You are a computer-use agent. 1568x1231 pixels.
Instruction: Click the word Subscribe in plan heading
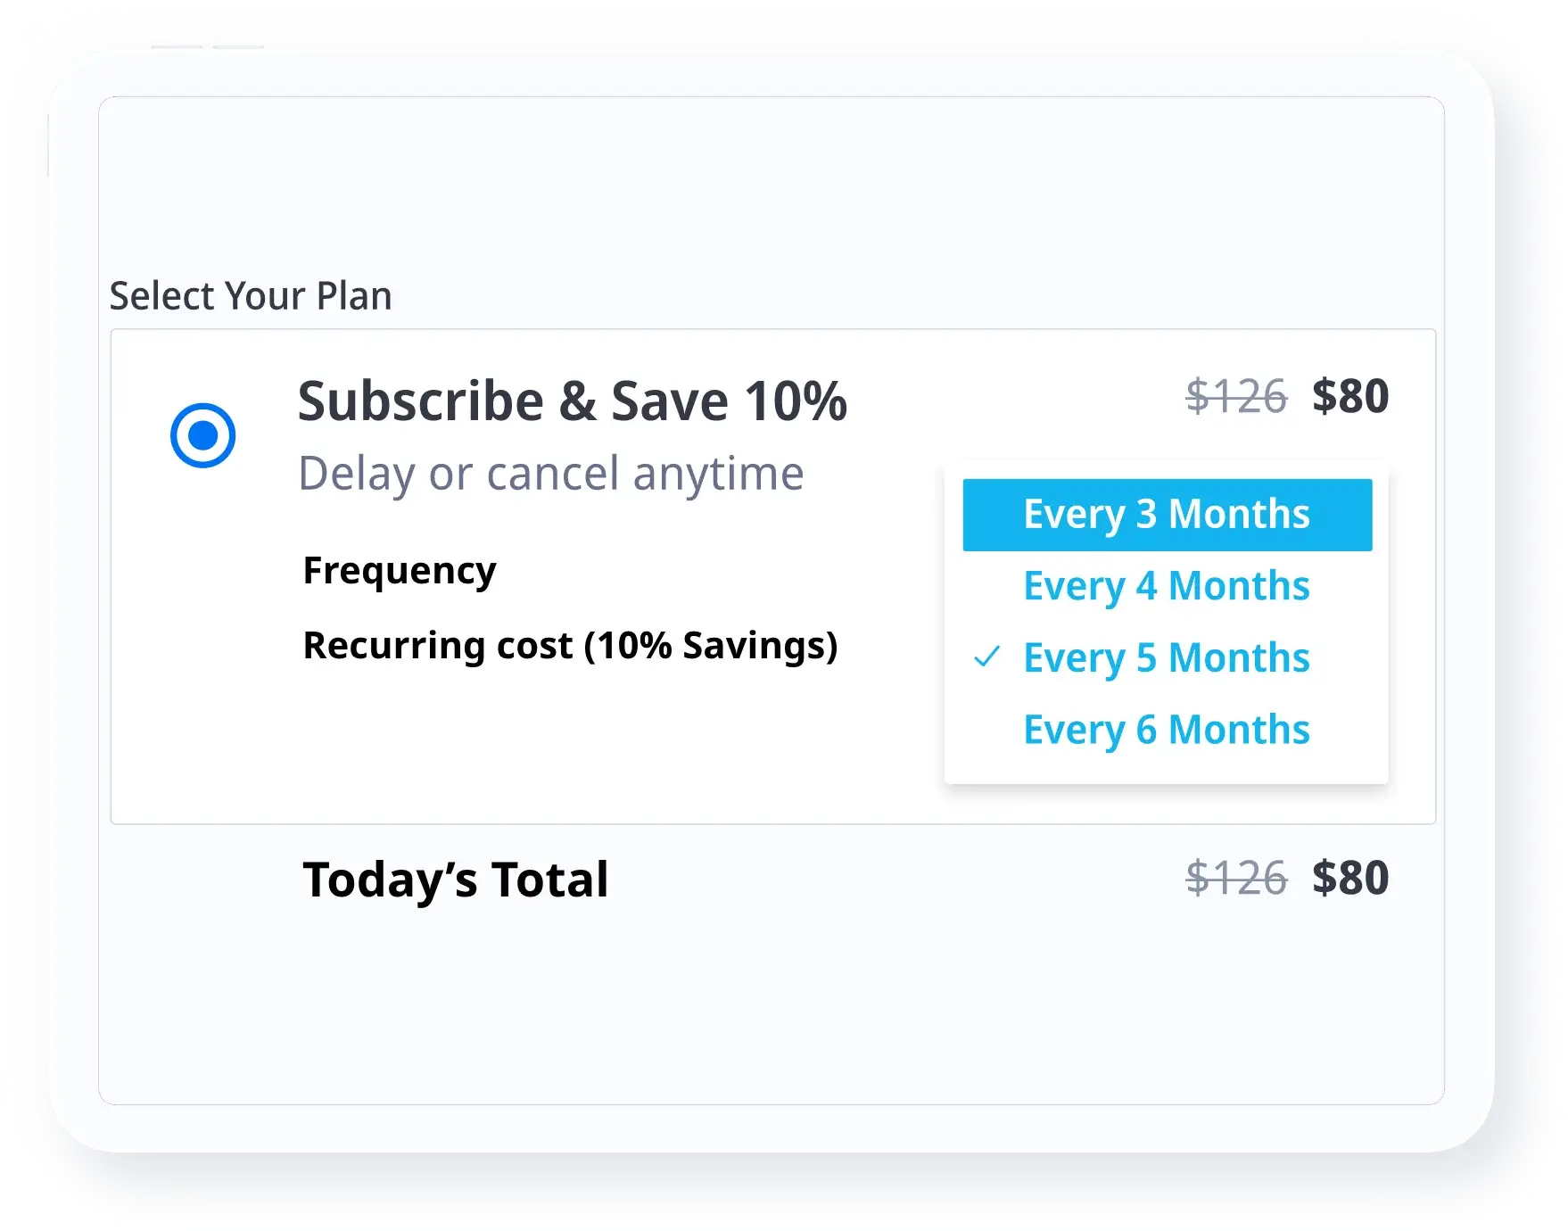click(x=420, y=401)
